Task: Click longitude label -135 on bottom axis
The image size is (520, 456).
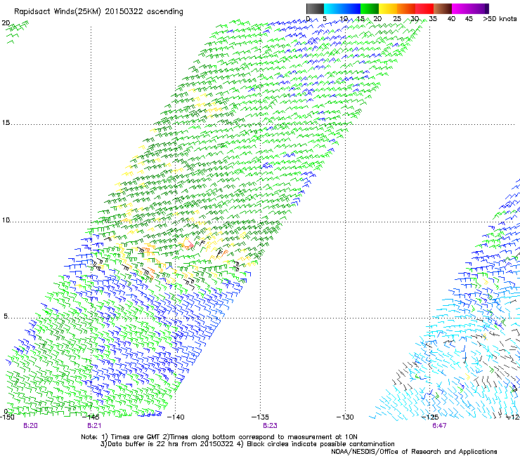Action: pyautogui.click(x=260, y=417)
